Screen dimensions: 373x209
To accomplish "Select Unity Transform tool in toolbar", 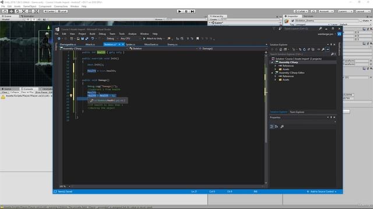I will [36, 11].
